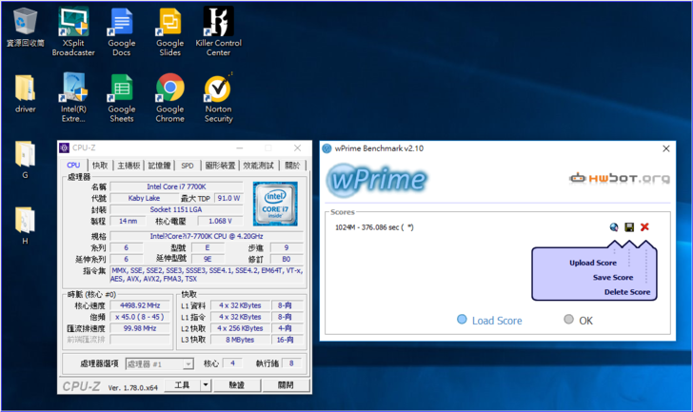Click the 關閉 button in CPU-Z
This screenshot has width=693, height=412.
tap(285, 385)
